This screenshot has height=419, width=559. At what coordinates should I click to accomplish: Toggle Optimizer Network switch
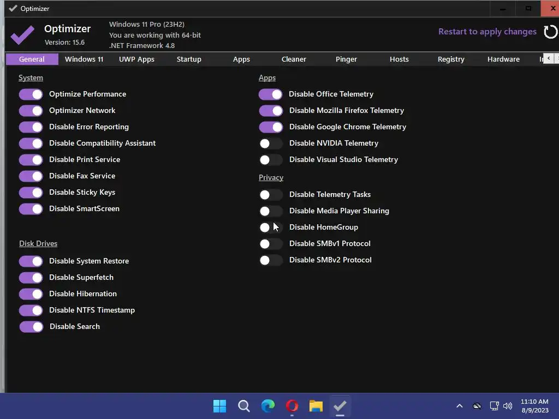pos(31,111)
